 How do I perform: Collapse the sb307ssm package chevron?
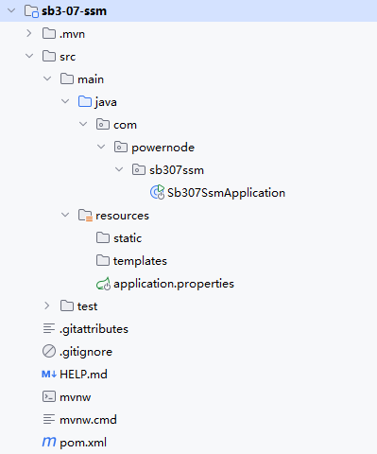119,169
